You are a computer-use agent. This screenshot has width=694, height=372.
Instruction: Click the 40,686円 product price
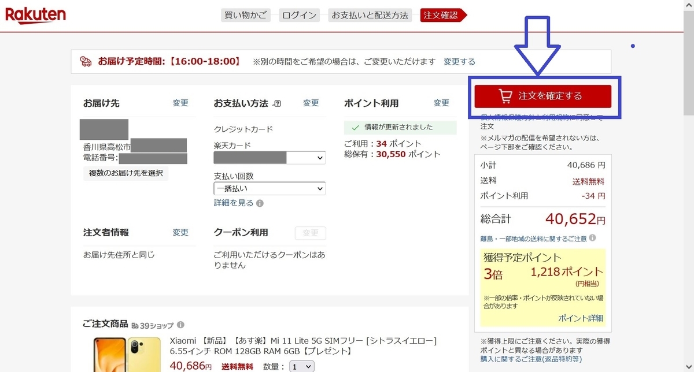click(x=191, y=366)
